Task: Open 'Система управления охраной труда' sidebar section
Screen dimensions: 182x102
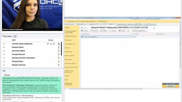Action: pyautogui.click(x=70, y=32)
